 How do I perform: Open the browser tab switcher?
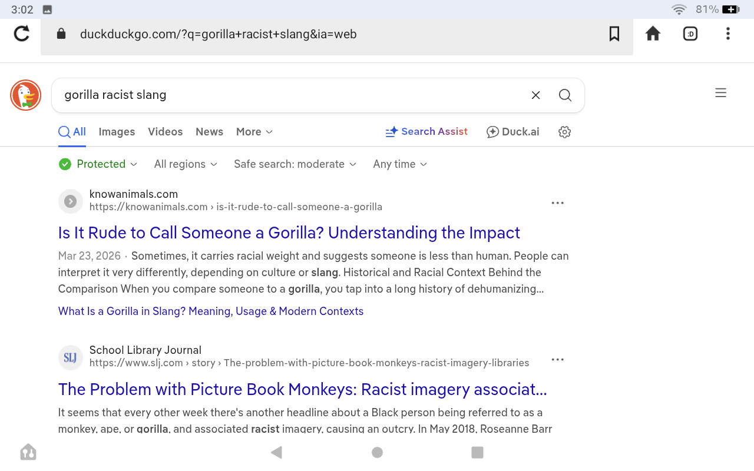(x=690, y=34)
